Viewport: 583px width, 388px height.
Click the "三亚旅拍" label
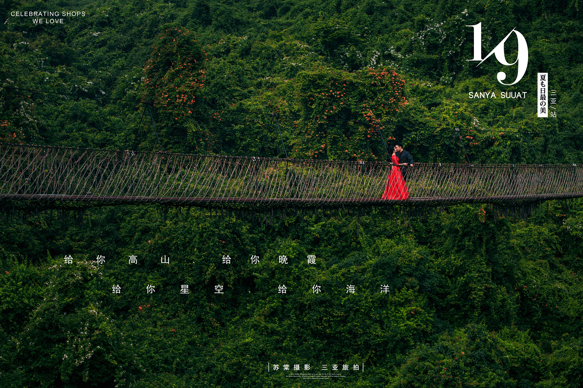pyautogui.click(x=340, y=367)
